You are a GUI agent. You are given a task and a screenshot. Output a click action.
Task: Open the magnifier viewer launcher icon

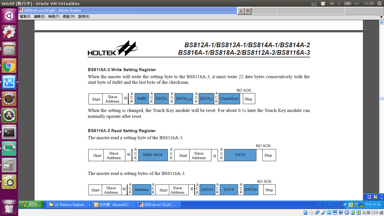[x=9, y=182]
